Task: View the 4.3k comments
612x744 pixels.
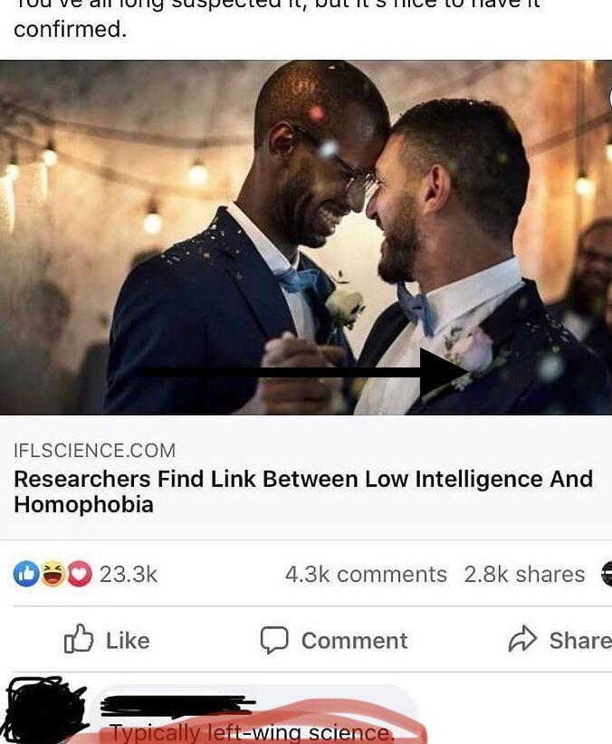Action: tap(366, 574)
